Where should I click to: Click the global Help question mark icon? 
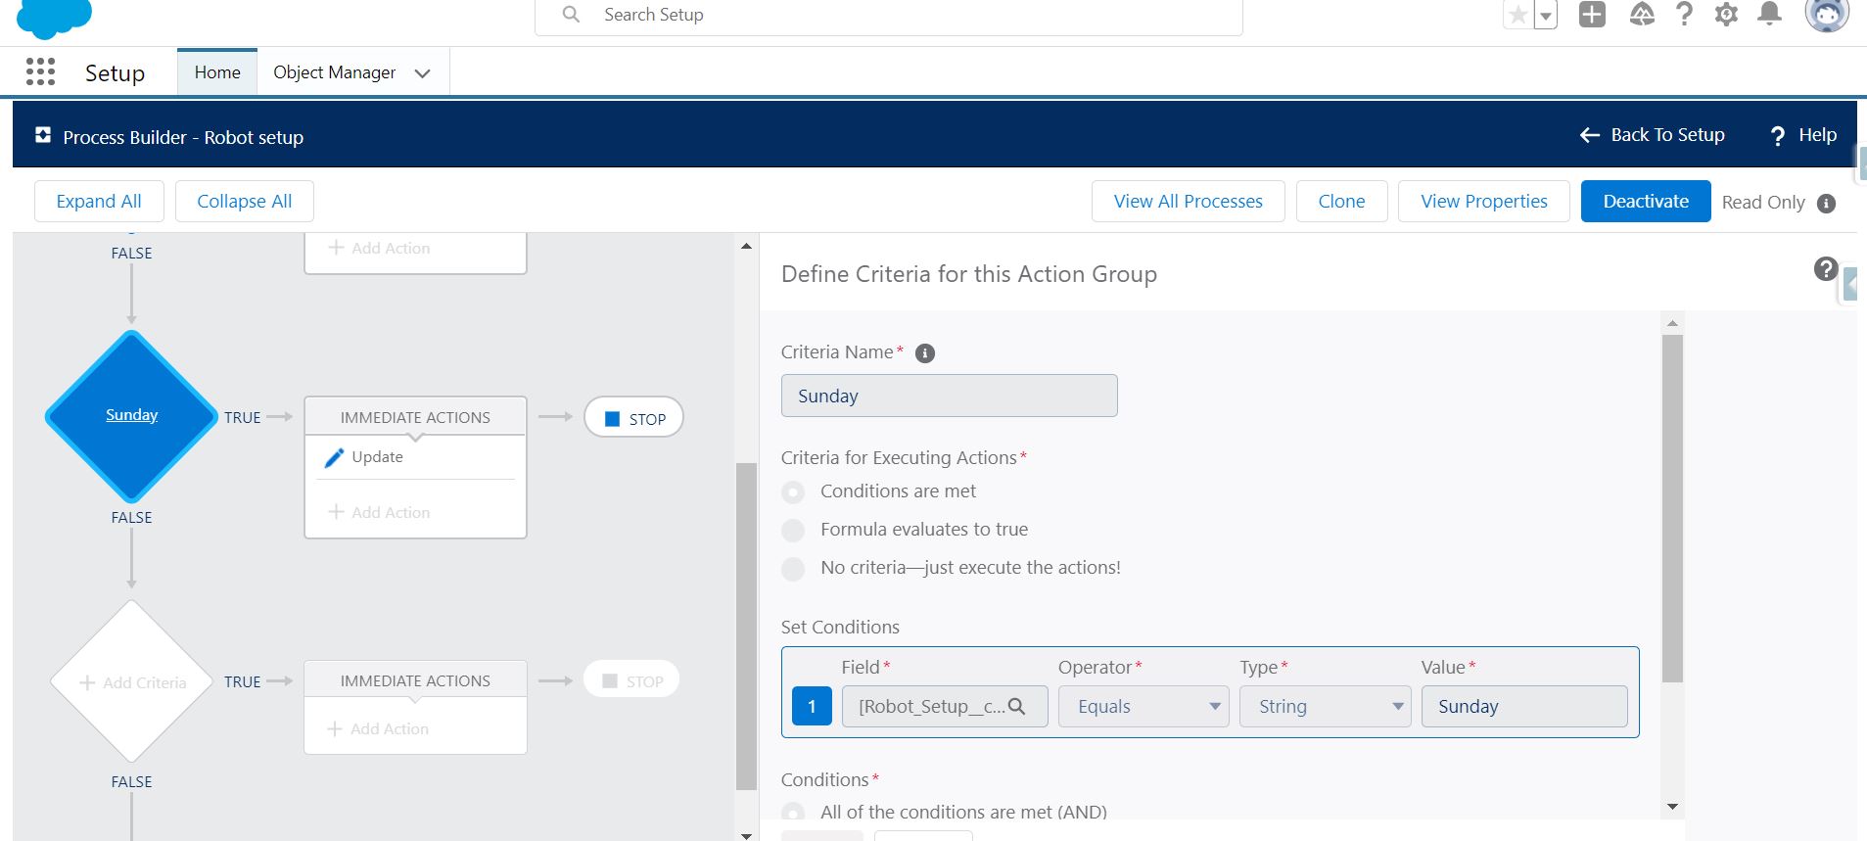(x=1684, y=15)
